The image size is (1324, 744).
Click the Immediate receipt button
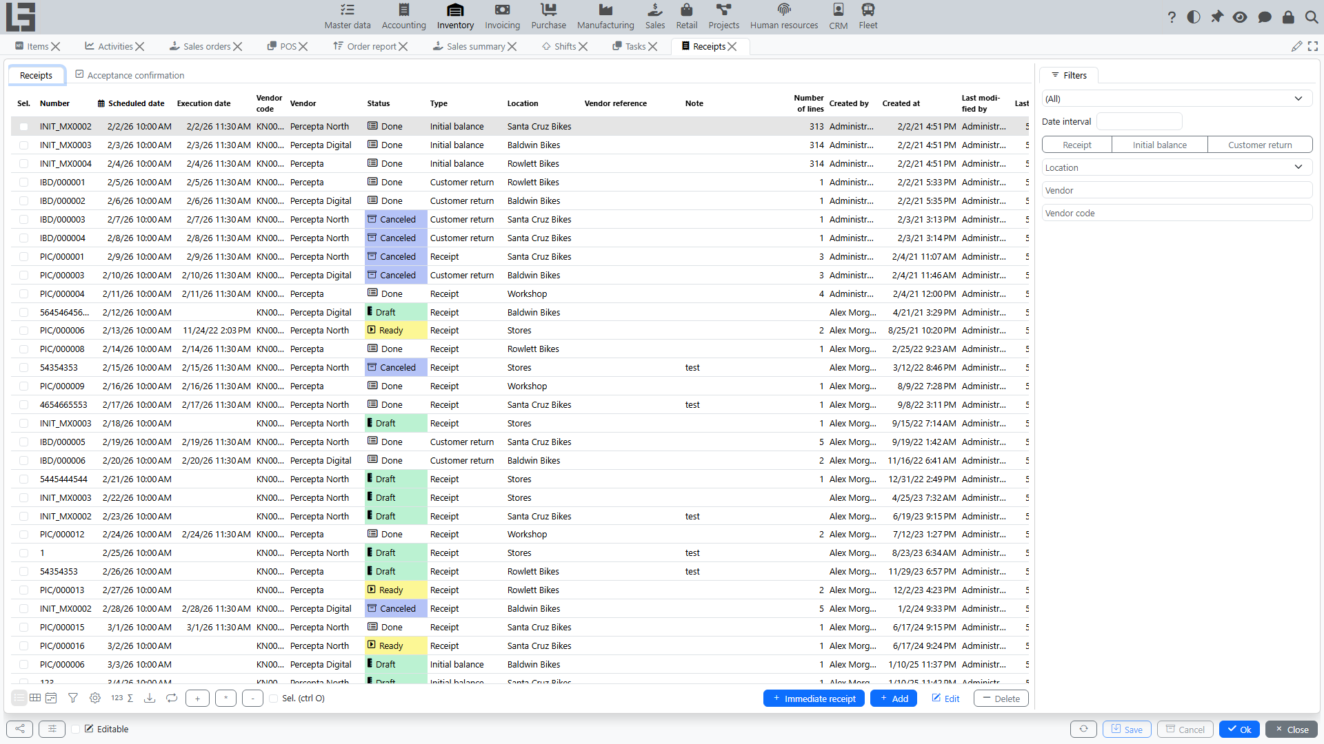click(814, 699)
